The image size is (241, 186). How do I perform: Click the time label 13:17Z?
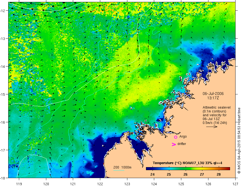coord(213,98)
